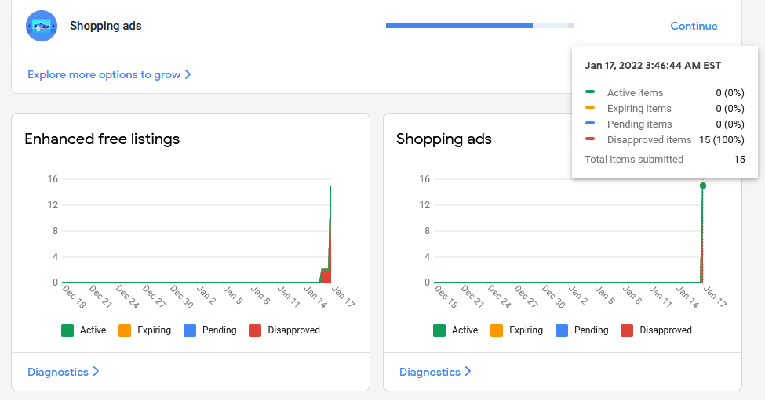Toggle Expiring legend in Shopping ads chart
This screenshot has height=400, width=765.
click(x=516, y=330)
